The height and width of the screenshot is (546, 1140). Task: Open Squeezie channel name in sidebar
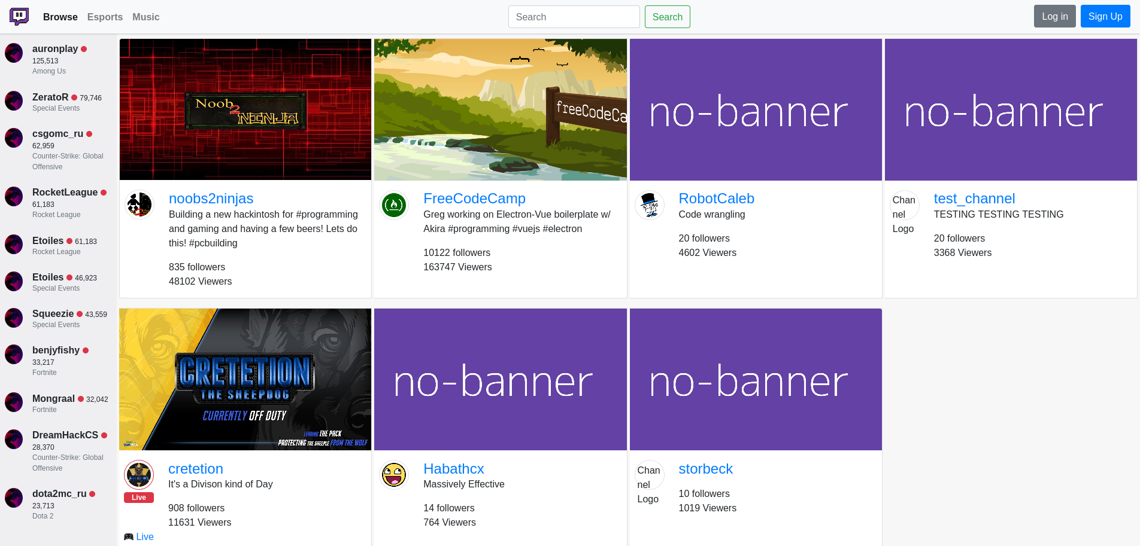tap(53, 313)
